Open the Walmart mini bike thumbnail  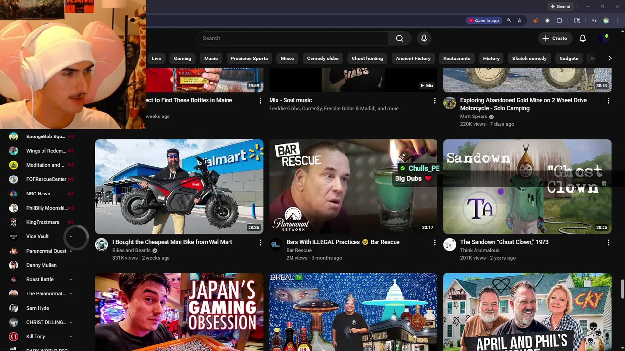pos(179,187)
